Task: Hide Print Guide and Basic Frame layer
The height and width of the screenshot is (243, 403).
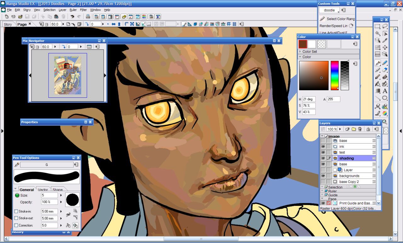Action: tap(323, 203)
